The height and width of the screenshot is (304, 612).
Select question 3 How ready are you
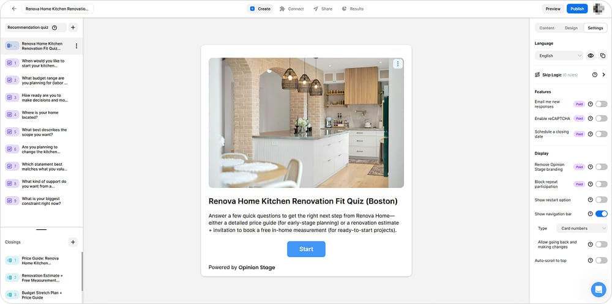42,97
